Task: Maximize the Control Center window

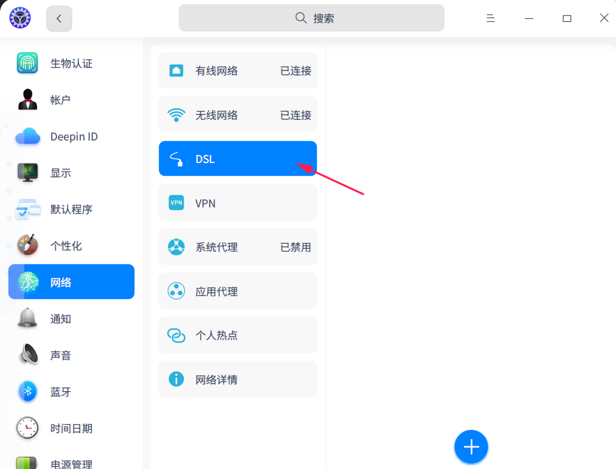Action: point(567,18)
